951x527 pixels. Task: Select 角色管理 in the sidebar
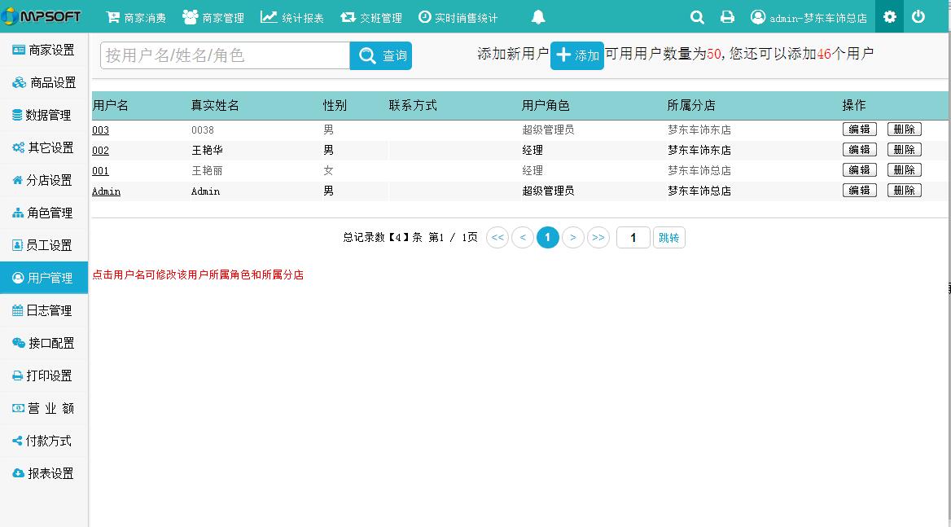click(44, 213)
